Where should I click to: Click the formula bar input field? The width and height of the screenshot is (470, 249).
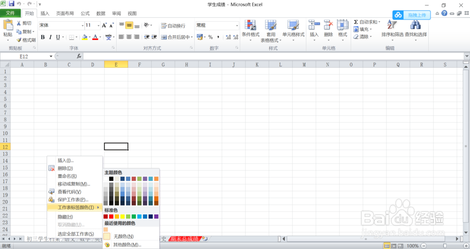(x=274, y=56)
